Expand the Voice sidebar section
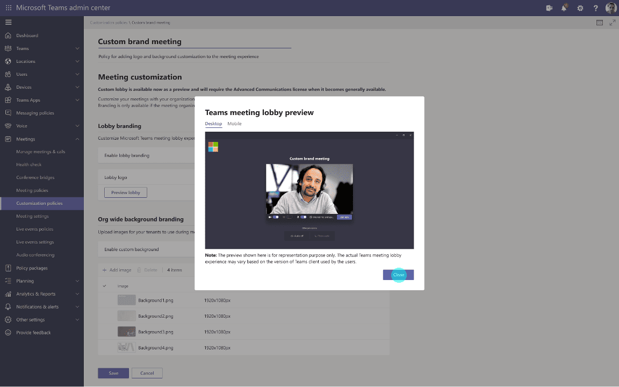 (x=77, y=126)
